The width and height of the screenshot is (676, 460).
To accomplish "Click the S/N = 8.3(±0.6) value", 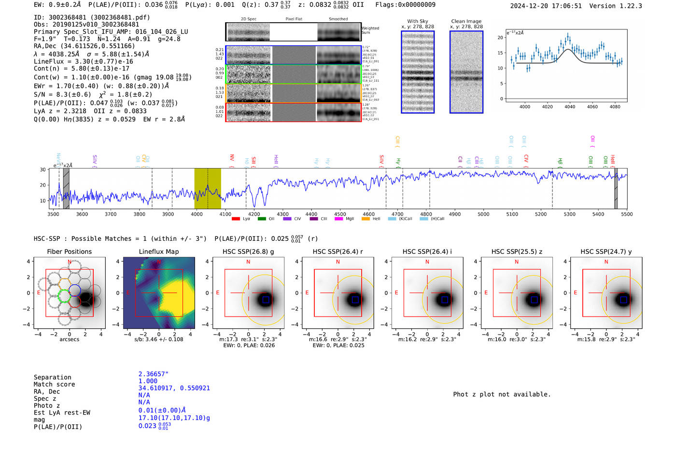I will [62, 95].
